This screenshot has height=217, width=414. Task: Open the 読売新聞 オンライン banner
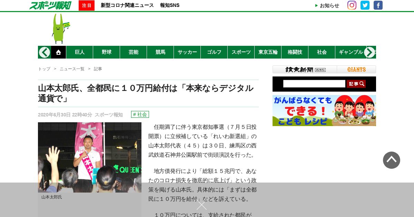click(305, 70)
